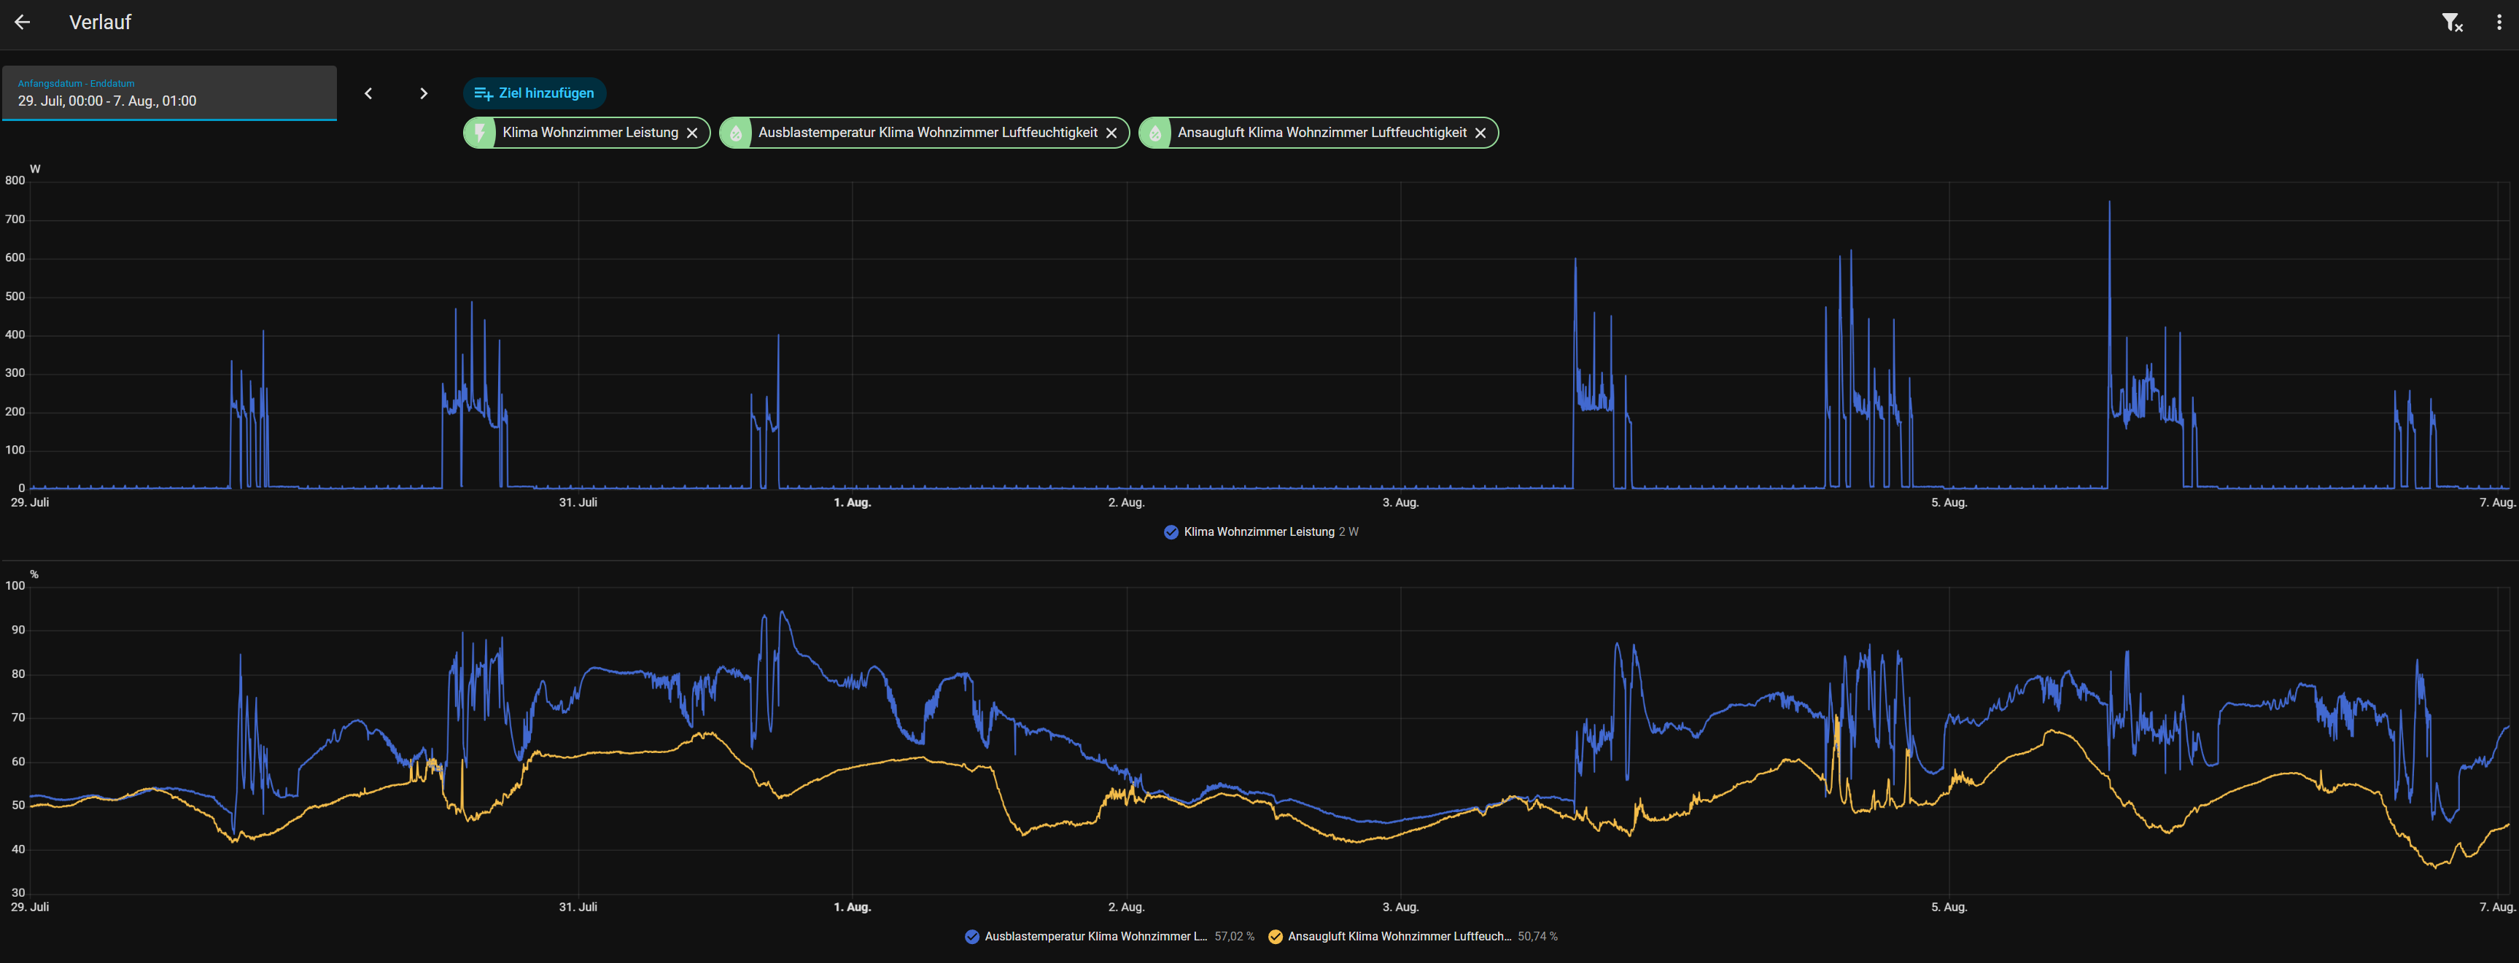Click the 31. Juli label under the power chart
2519x963 pixels.
578,504
